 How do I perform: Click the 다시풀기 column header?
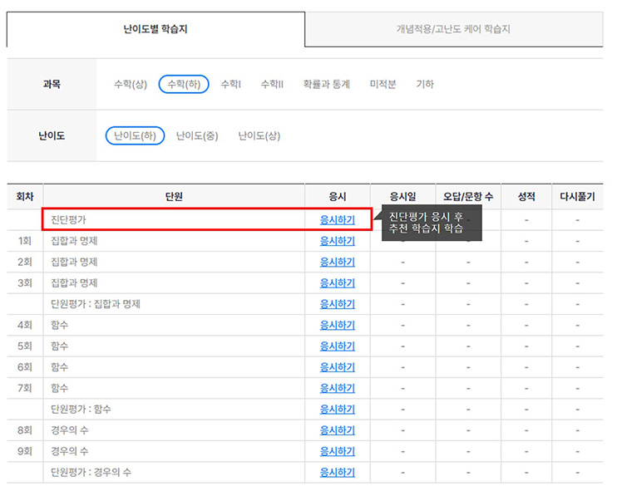coord(577,196)
